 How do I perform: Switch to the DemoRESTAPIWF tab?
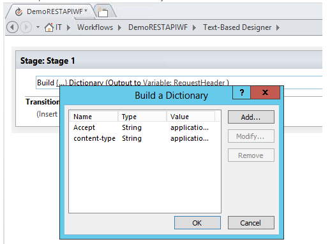(51, 11)
